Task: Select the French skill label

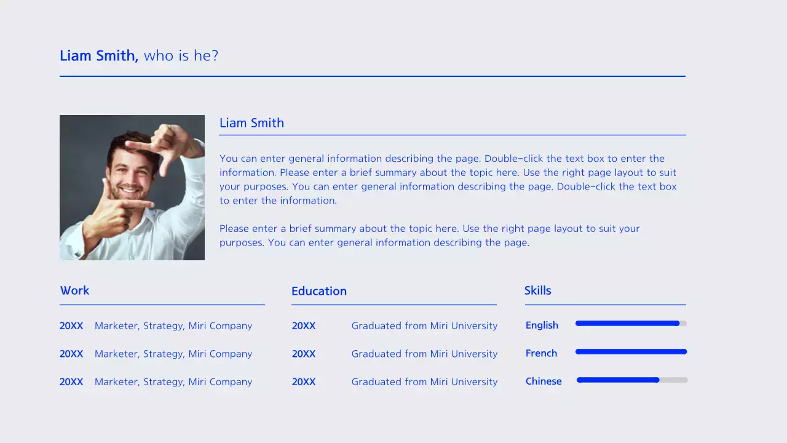Action: (541, 353)
